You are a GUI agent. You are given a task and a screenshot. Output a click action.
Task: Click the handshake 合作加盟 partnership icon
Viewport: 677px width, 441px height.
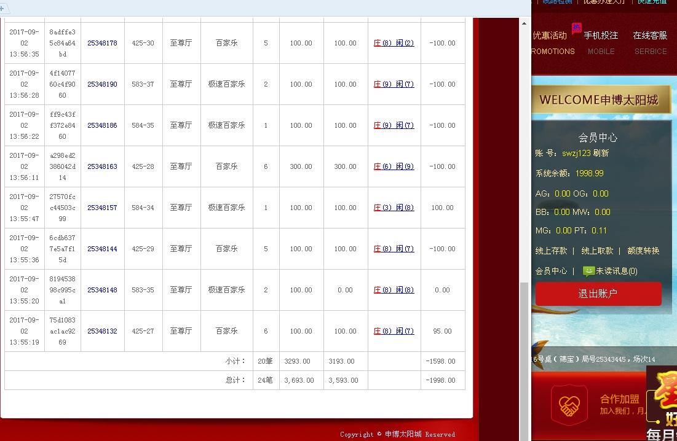tap(569, 405)
